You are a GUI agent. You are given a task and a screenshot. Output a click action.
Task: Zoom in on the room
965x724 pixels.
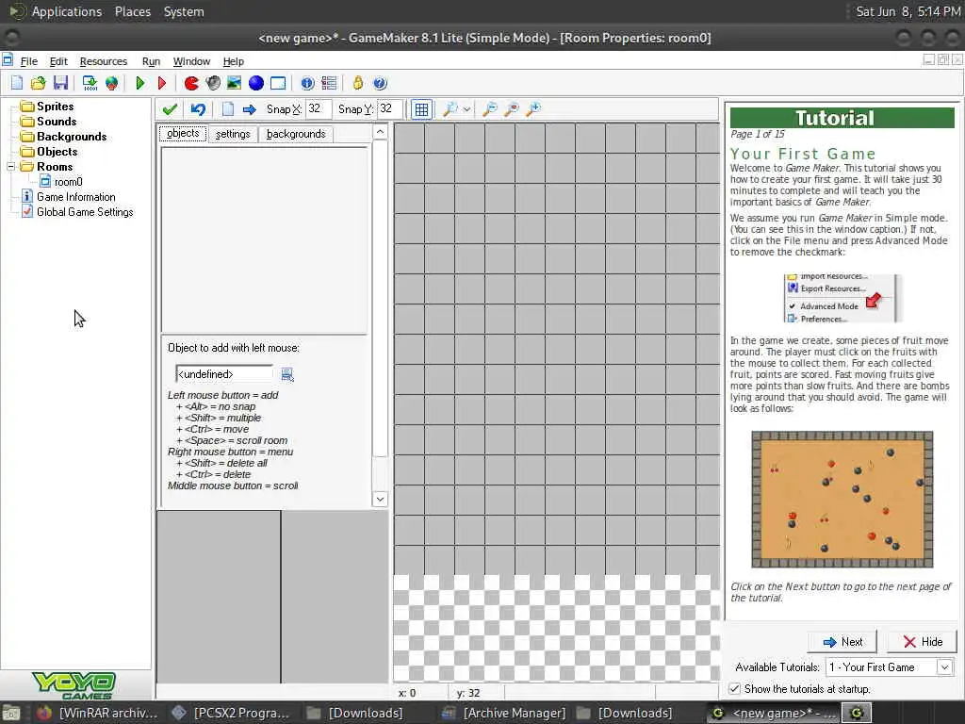click(x=533, y=109)
